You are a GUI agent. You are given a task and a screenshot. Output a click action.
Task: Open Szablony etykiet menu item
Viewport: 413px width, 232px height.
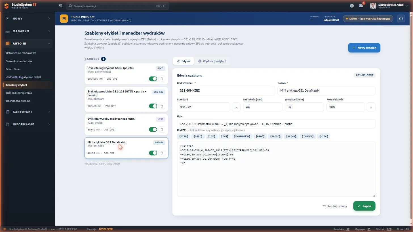coord(28,85)
